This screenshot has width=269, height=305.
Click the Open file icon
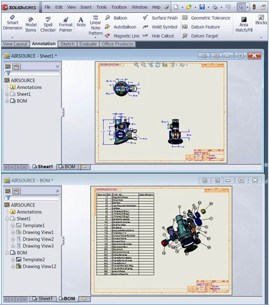[189, 7]
